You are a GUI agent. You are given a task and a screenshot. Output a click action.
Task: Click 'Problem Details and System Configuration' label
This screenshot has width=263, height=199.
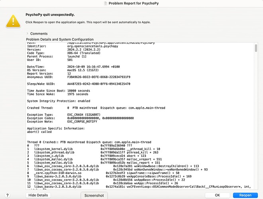point(60,39)
